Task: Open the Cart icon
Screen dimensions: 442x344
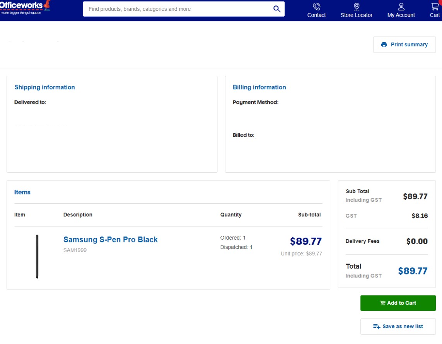Action: click(435, 7)
